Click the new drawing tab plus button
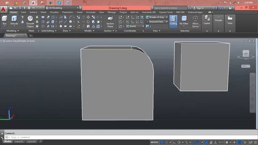 [31, 36]
